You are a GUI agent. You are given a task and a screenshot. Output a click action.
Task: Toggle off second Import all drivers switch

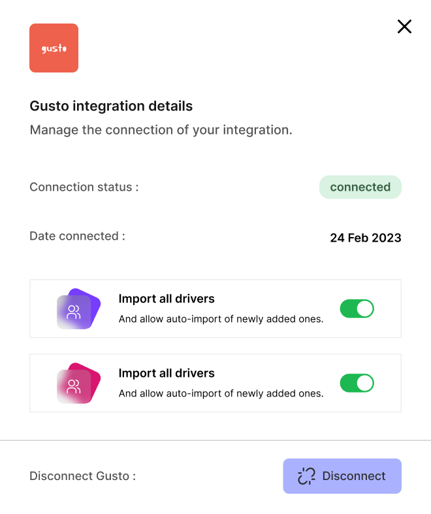(357, 383)
